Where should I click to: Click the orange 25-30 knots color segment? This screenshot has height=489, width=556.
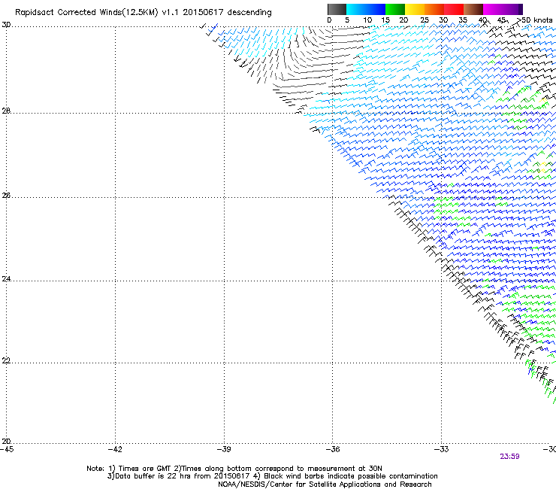(x=434, y=9)
